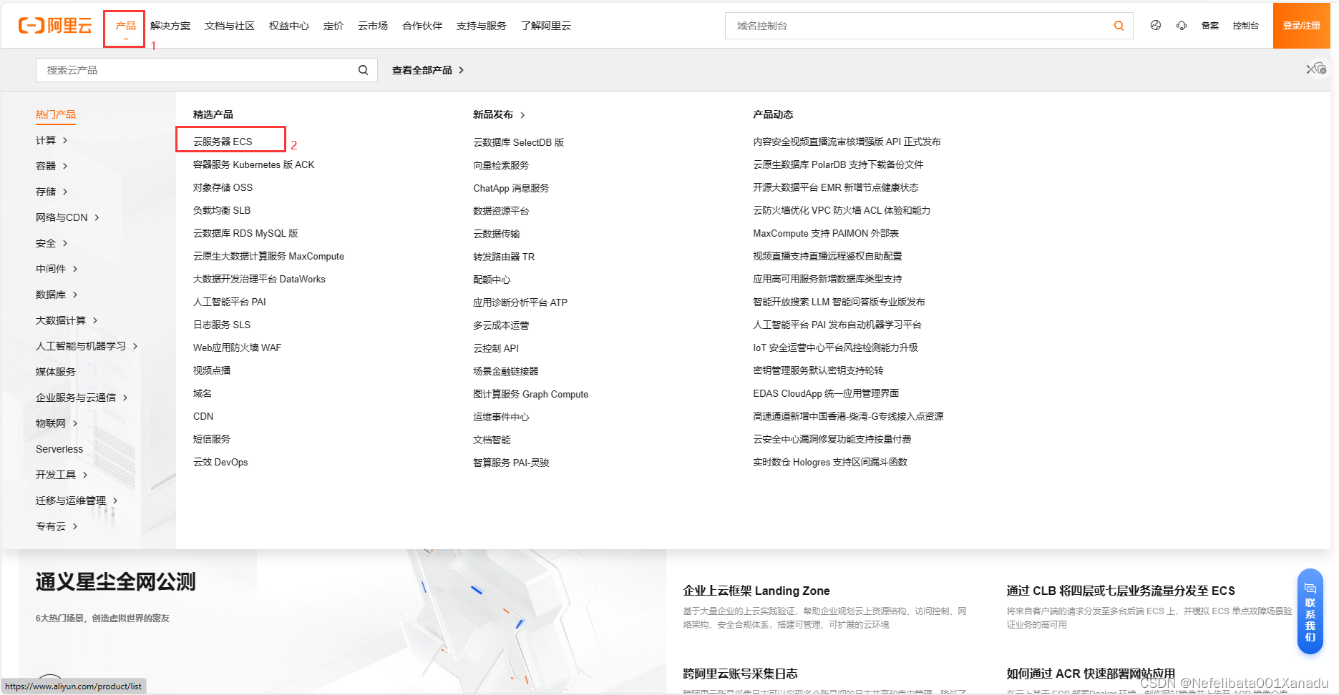Click the orange search icon in top bar
This screenshot has width=1339, height=695.
pyautogui.click(x=1119, y=26)
